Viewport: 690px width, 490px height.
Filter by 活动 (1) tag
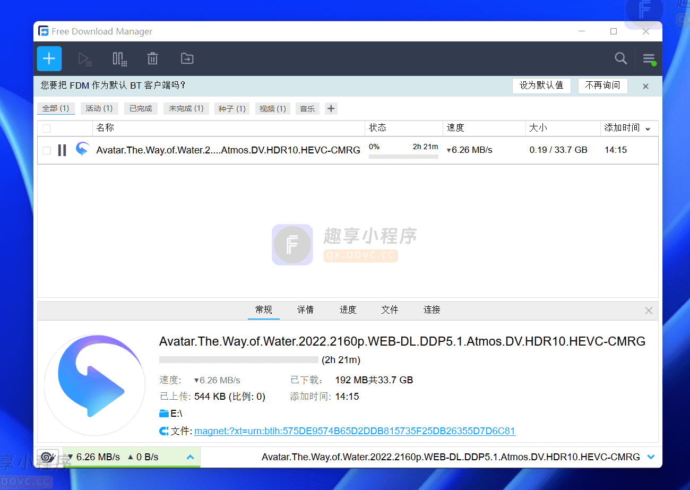(99, 108)
